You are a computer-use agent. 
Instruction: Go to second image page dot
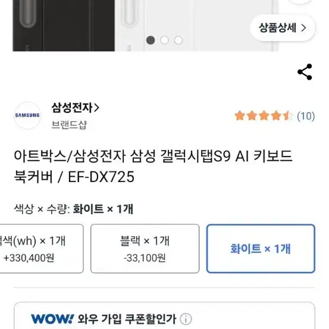(x=164, y=40)
